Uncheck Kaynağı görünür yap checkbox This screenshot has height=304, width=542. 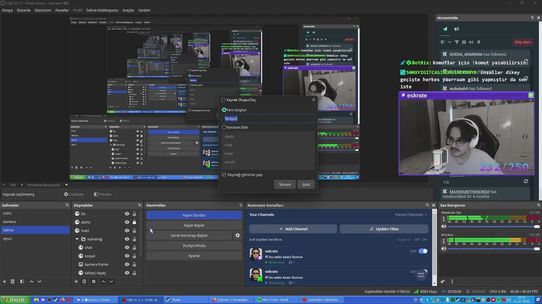224,174
